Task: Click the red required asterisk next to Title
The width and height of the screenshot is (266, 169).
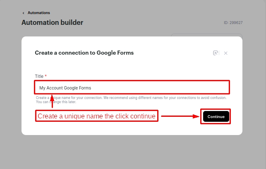Action: click(x=46, y=76)
